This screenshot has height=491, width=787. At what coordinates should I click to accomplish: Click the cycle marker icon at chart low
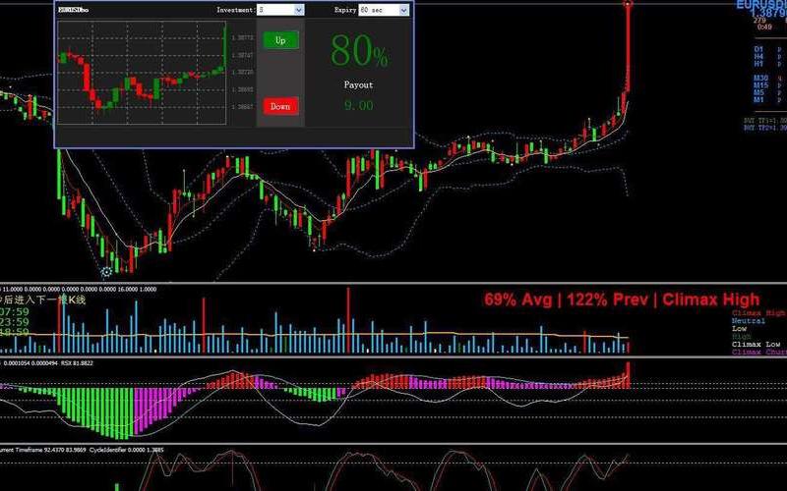tap(106, 272)
